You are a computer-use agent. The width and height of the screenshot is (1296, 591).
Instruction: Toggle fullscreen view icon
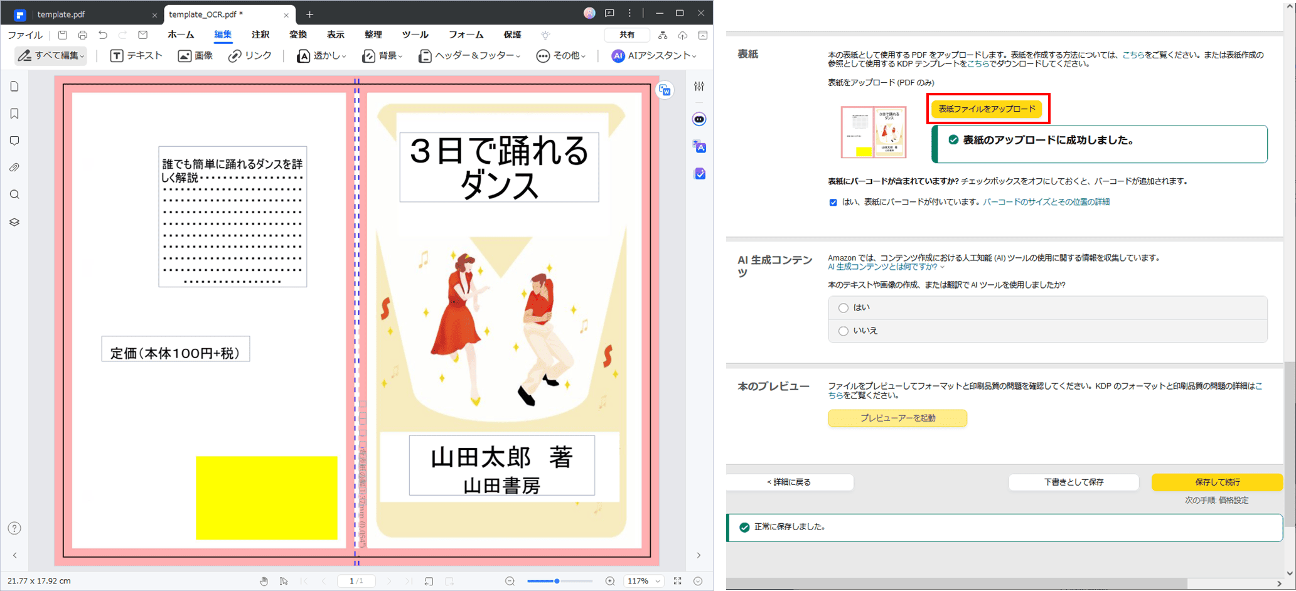click(678, 581)
